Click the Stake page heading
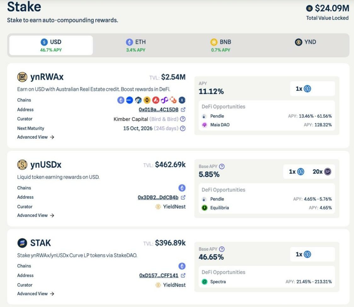The width and height of the screenshot is (354, 307). pos(24,7)
